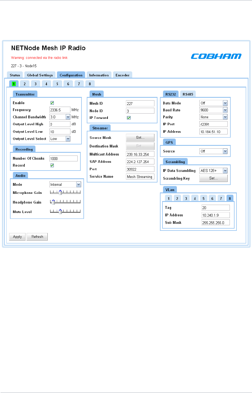Toggle the Record checkbox
The height and width of the screenshot is (393, 252).
[52, 166]
